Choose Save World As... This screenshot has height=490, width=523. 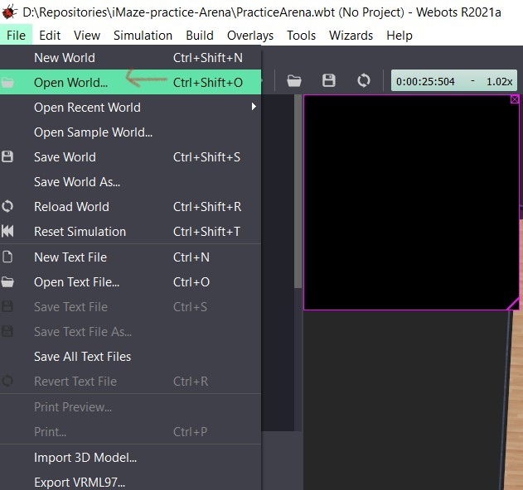pyautogui.click(x=130, y=182)
